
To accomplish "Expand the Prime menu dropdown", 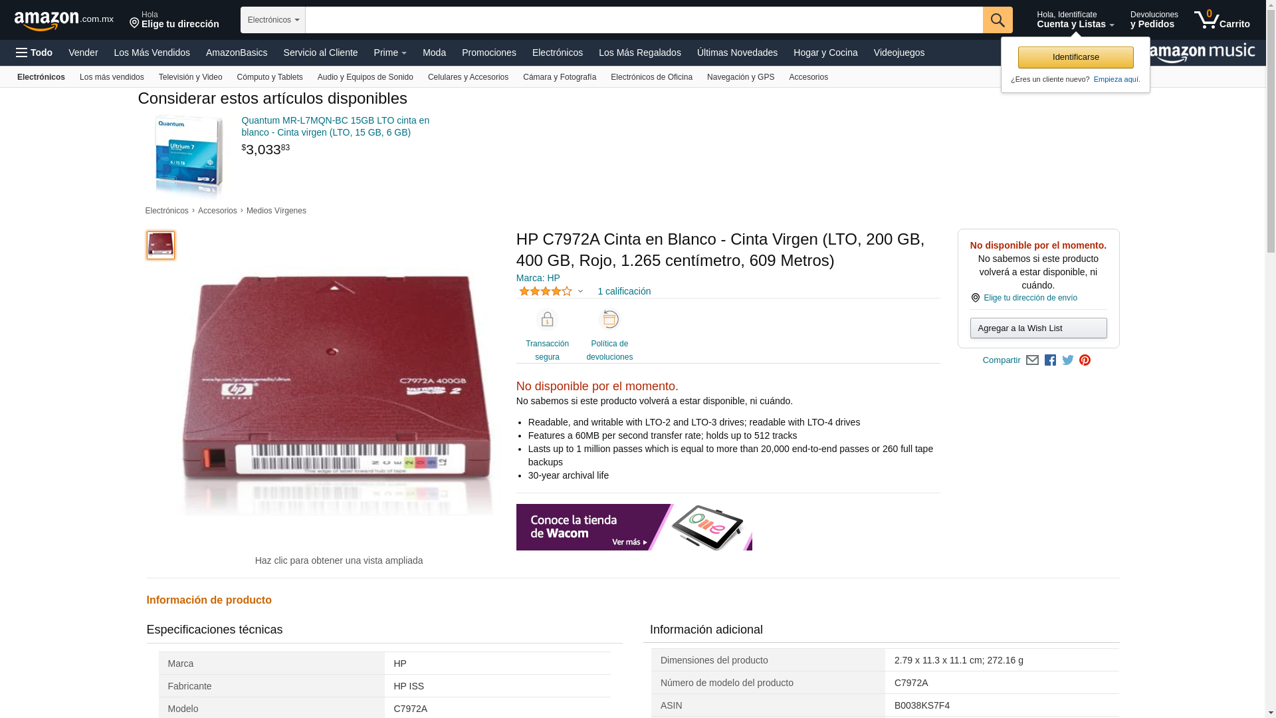I will coord(390,53).
